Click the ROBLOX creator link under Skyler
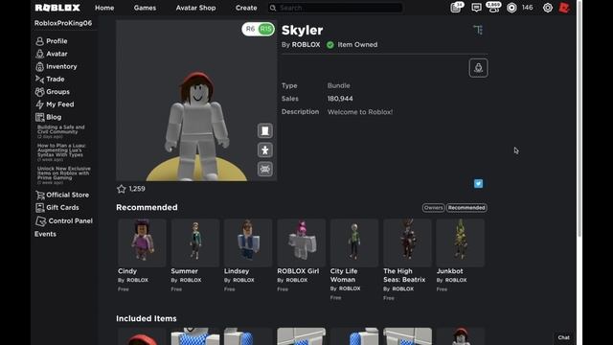The image size is (613, 345). point(306,45)
